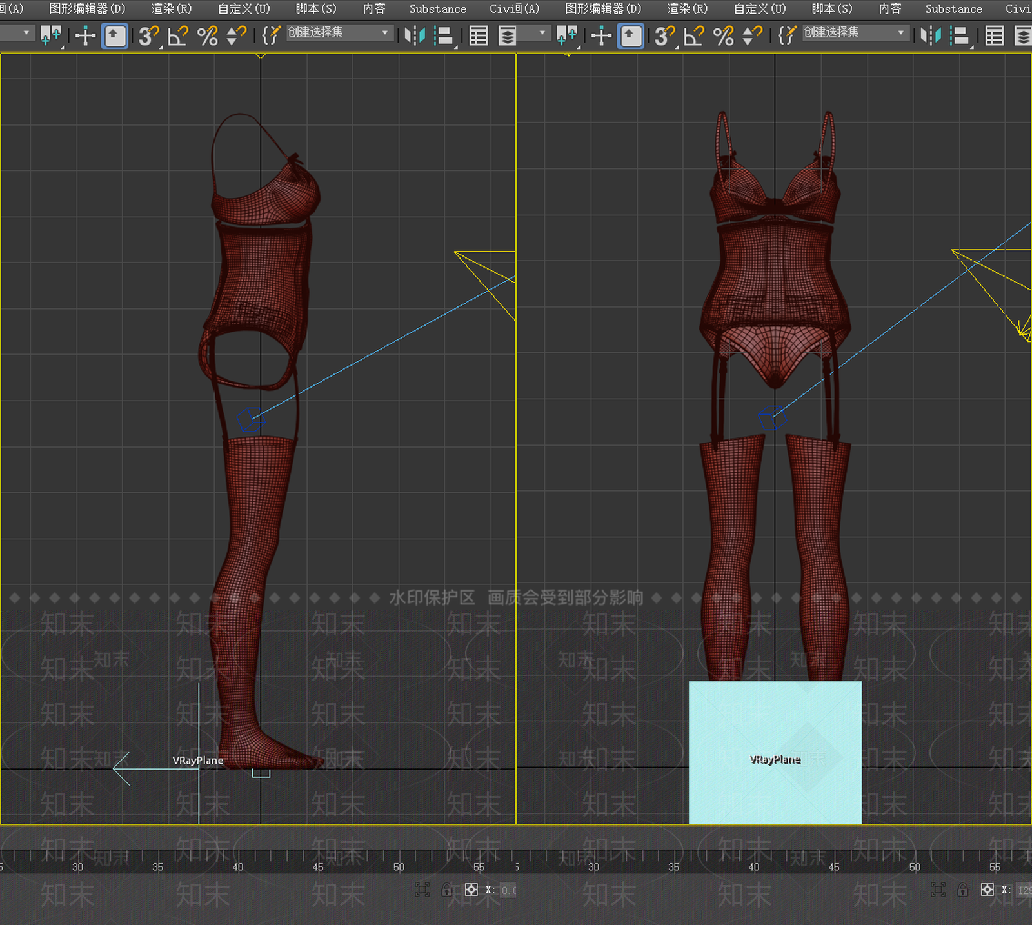Open the 创建选择集 dropdown above front viewport
This screenshot has height=925, width=1032.
855,32
